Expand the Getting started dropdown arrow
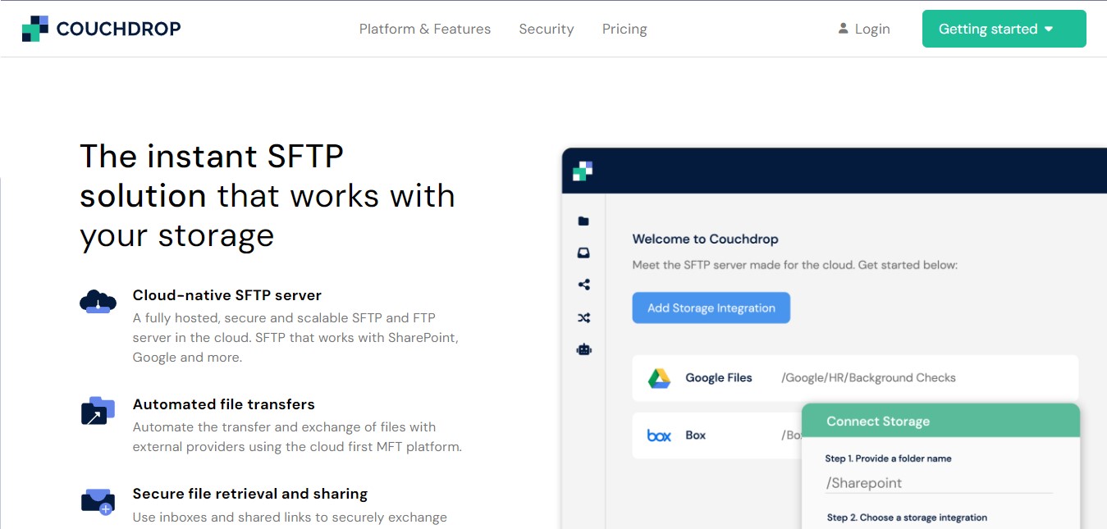Viewport: 1107px width, 529px height. 1049,29
